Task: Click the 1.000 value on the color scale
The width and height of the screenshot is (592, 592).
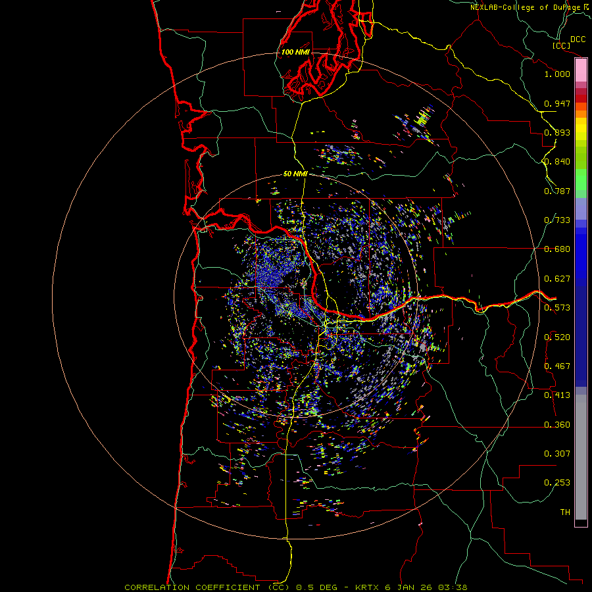Action: 557,74
